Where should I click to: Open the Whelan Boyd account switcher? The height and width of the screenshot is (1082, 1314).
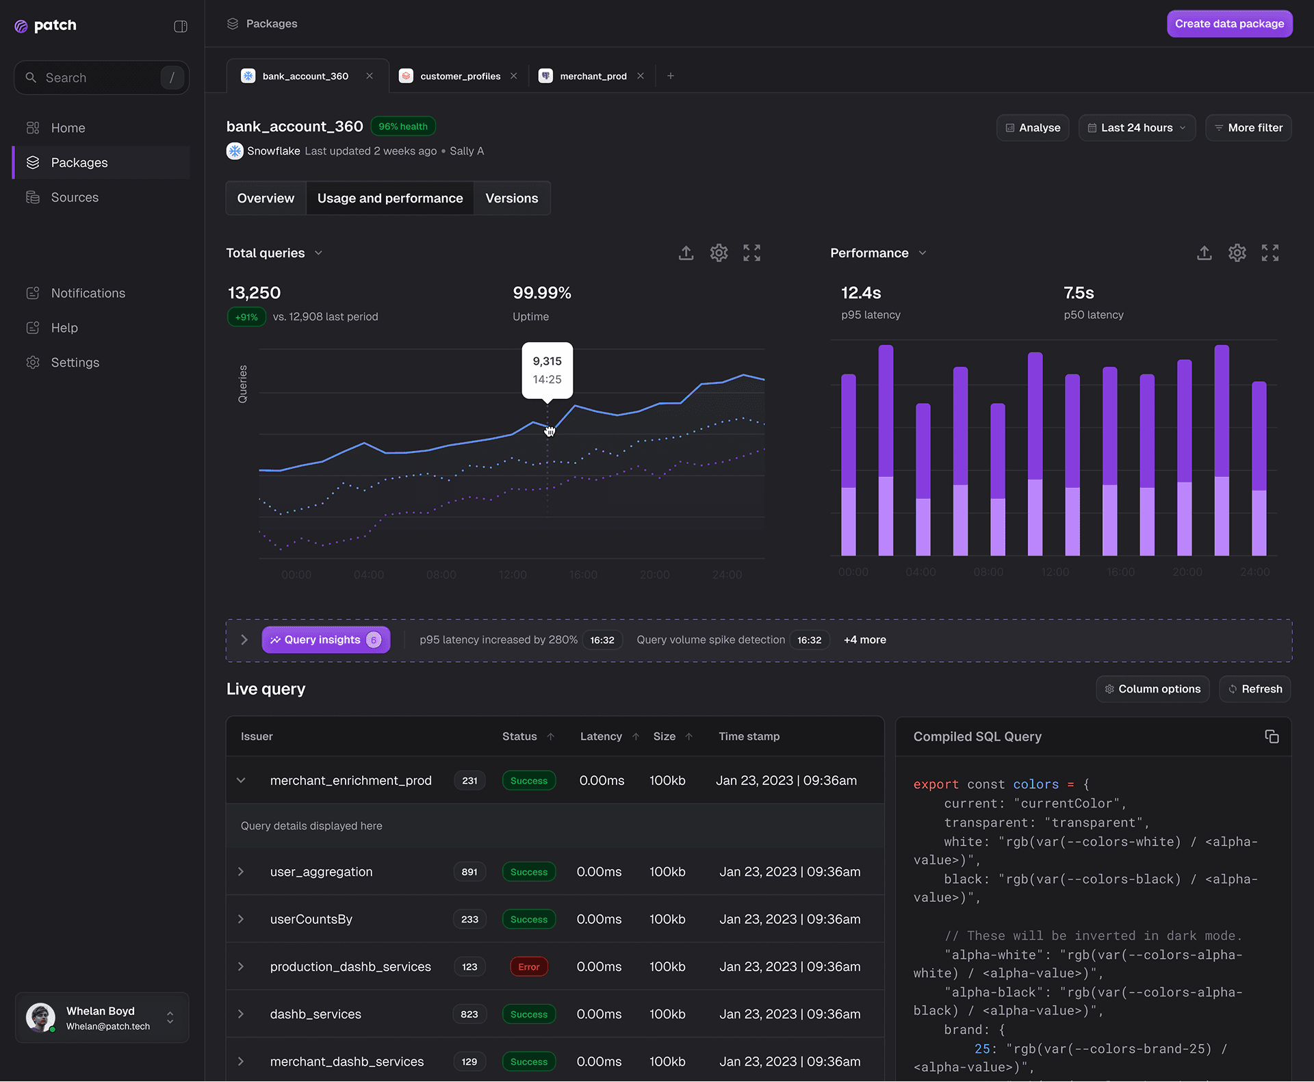(170, 1018)
